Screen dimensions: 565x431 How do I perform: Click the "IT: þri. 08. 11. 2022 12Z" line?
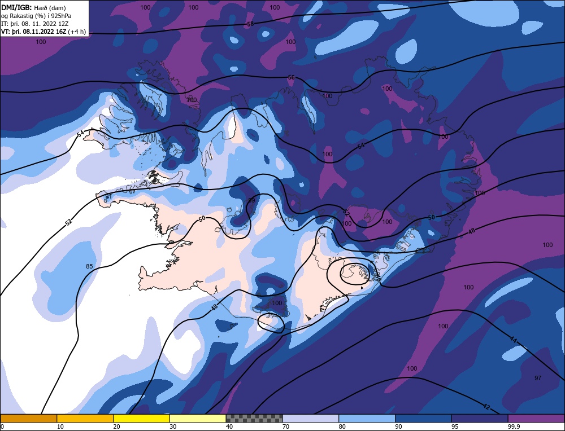pos(34,24)
